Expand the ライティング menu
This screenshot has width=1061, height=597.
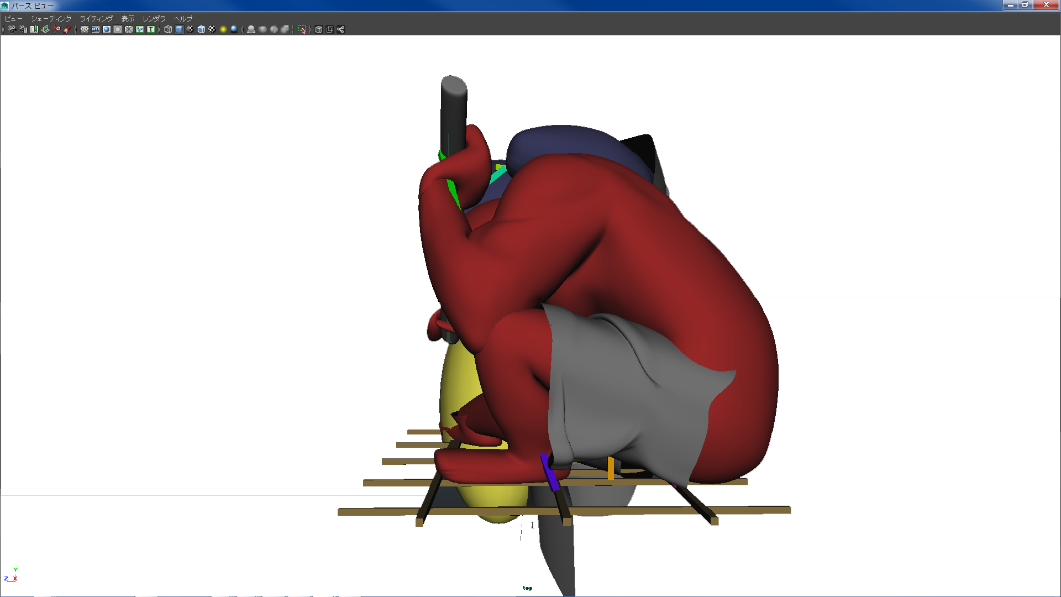tap(96, 19)
